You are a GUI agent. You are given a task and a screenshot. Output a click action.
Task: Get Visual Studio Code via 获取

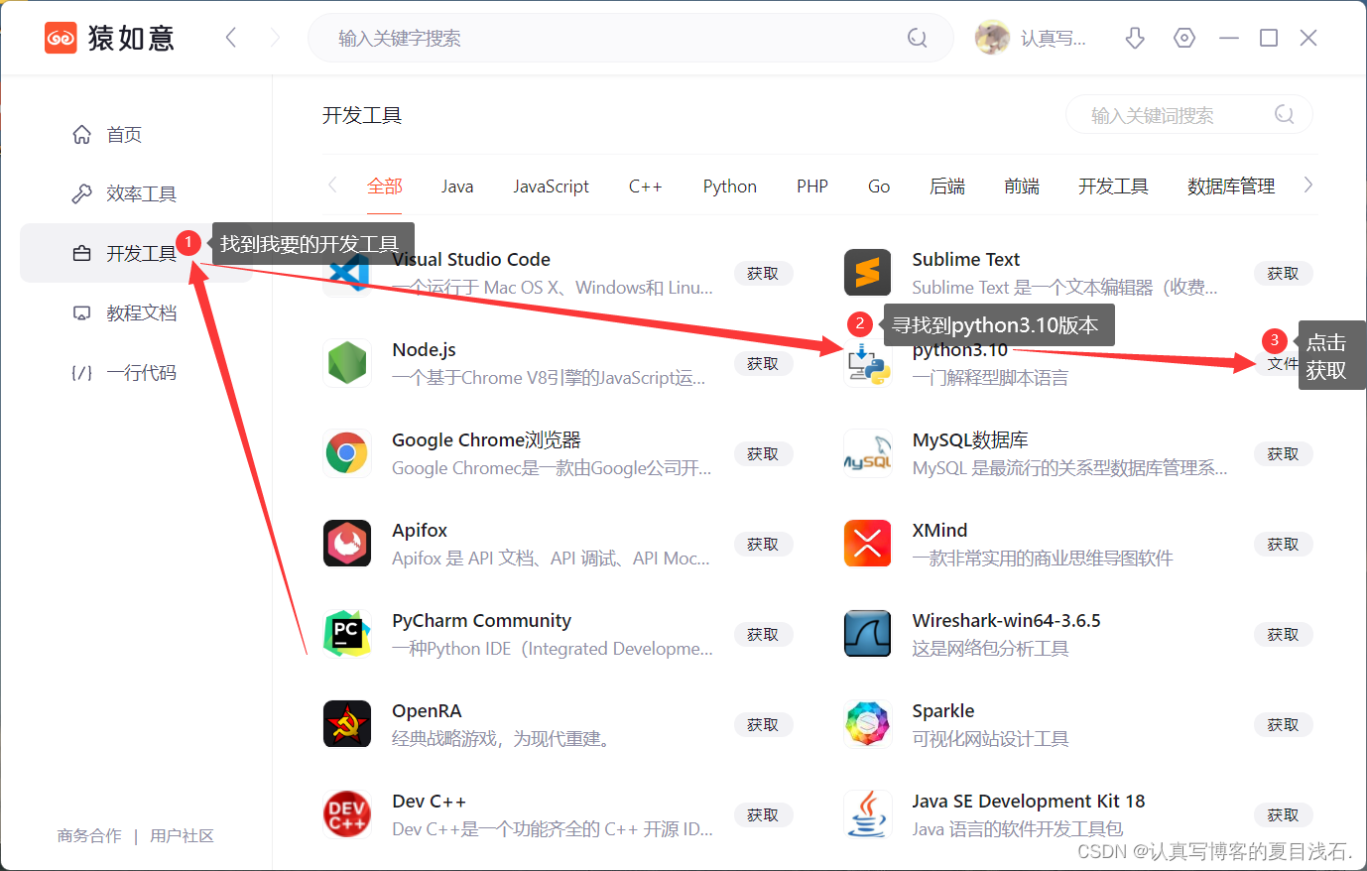tap(763, 273)
